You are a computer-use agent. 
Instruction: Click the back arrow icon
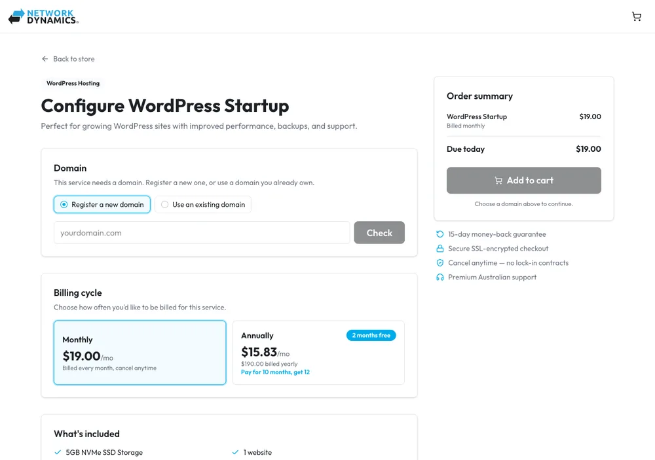(x=45, y=59)
